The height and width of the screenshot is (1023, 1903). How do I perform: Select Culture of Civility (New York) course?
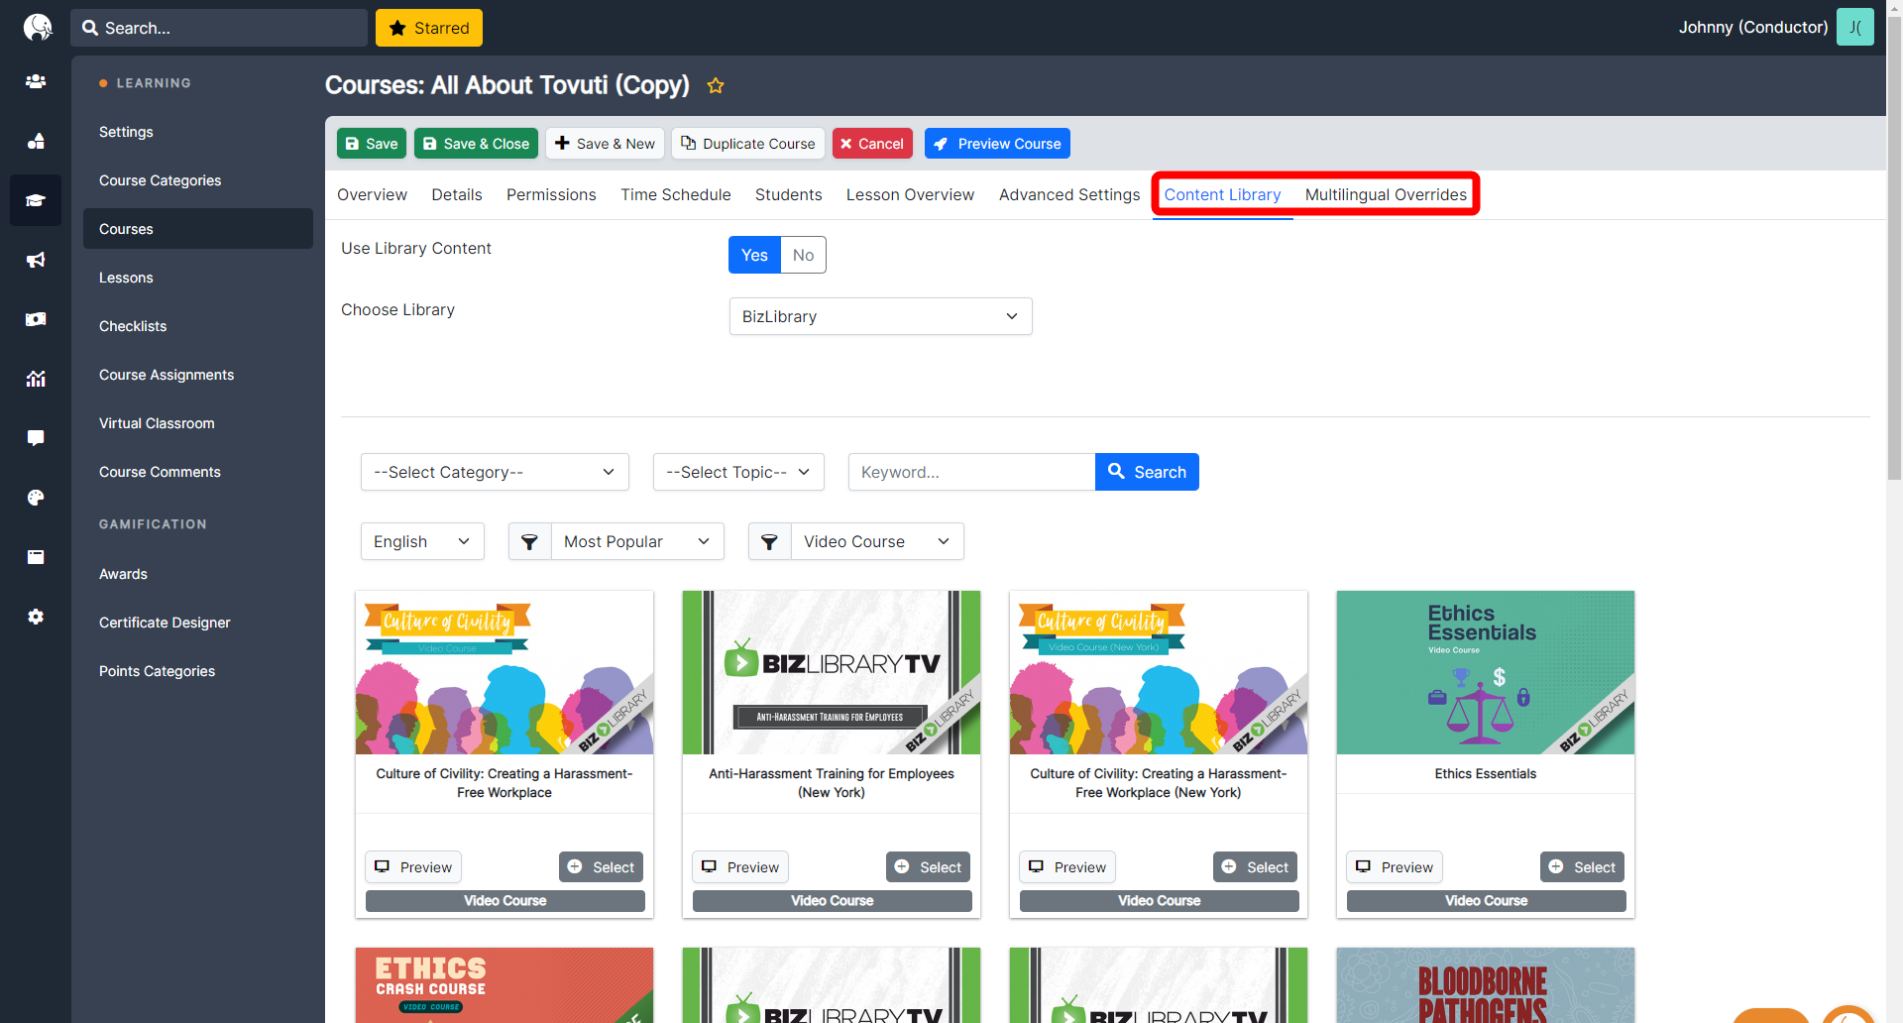[1255, 866]
